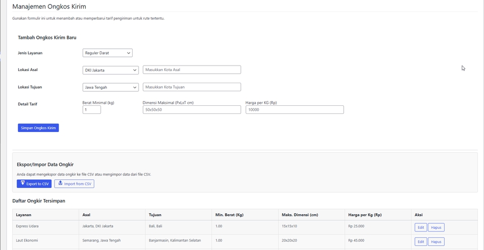Edit the Laut Ekonomi row

[420, 241]
